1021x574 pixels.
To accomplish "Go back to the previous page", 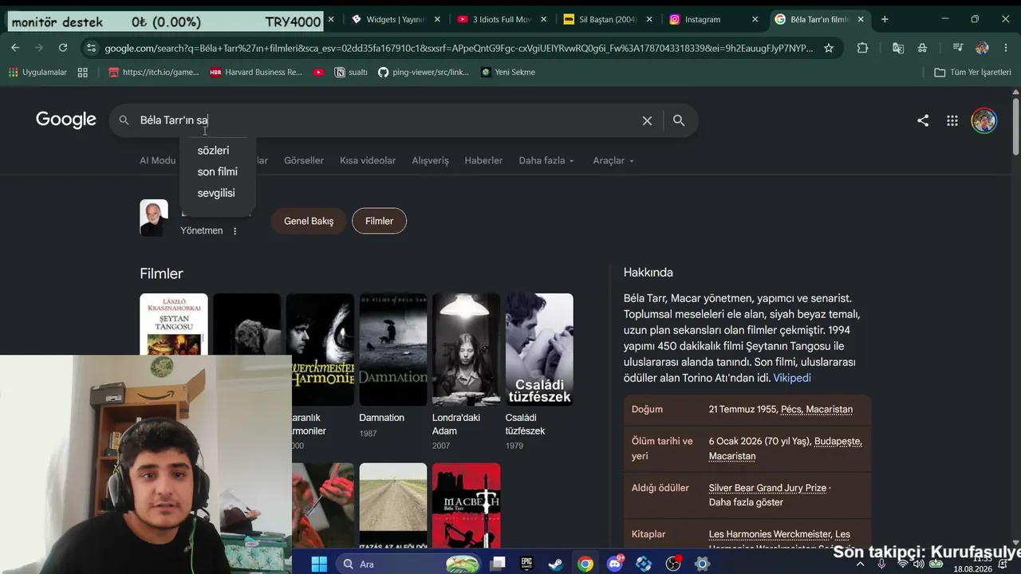I will pos(15,48).
